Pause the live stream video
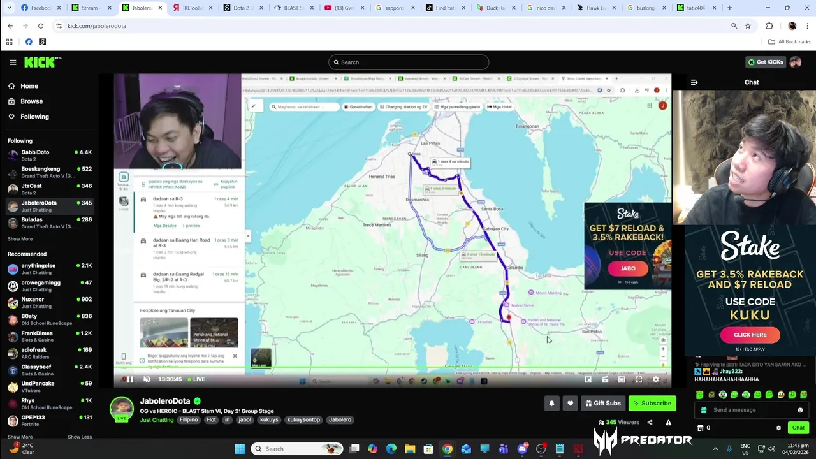 tap(129, 379)
